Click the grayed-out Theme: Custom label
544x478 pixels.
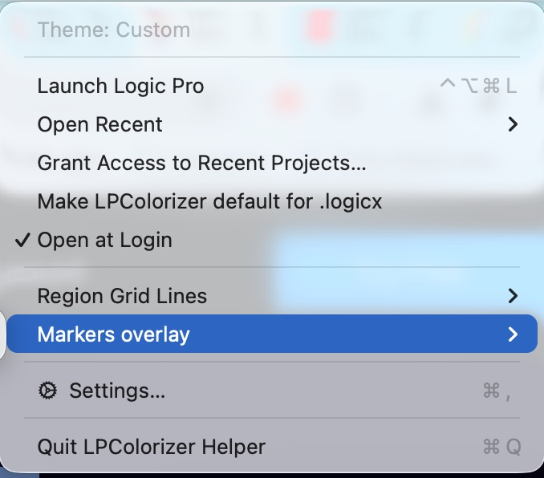(114, 30)
